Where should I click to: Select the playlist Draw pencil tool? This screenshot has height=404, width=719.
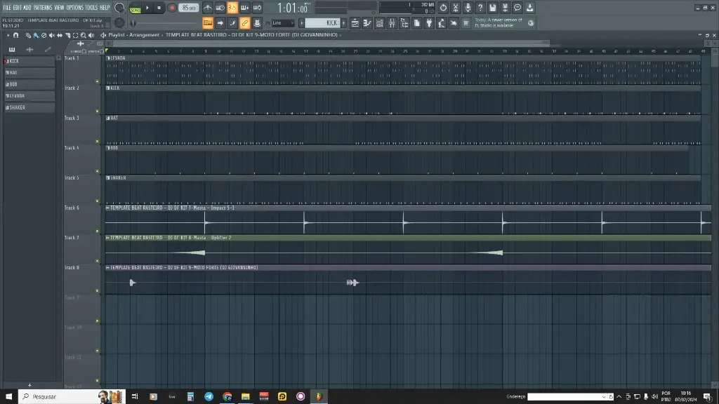[28, 35]
